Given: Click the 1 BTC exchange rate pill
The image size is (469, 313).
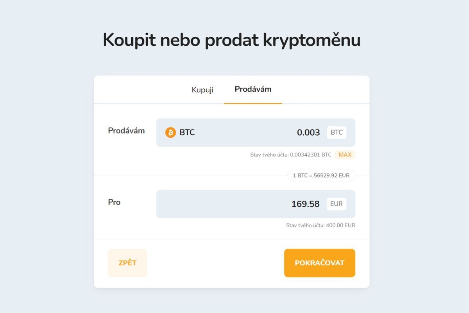Looking at the screenshot, I should pos(321,176).
